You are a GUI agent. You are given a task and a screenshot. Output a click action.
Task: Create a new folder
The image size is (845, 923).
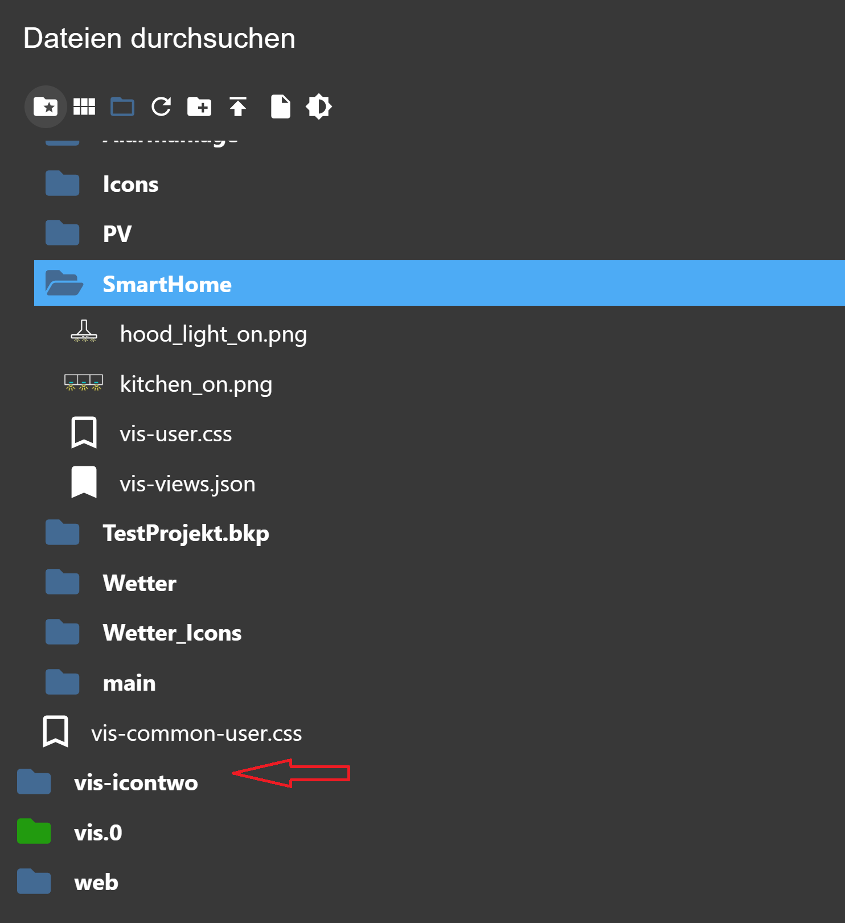tap(199, 106)
